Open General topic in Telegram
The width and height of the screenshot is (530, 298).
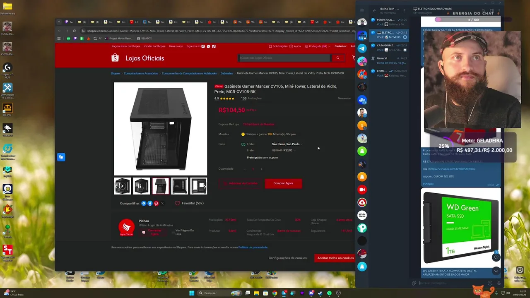(x=389, y=60)
